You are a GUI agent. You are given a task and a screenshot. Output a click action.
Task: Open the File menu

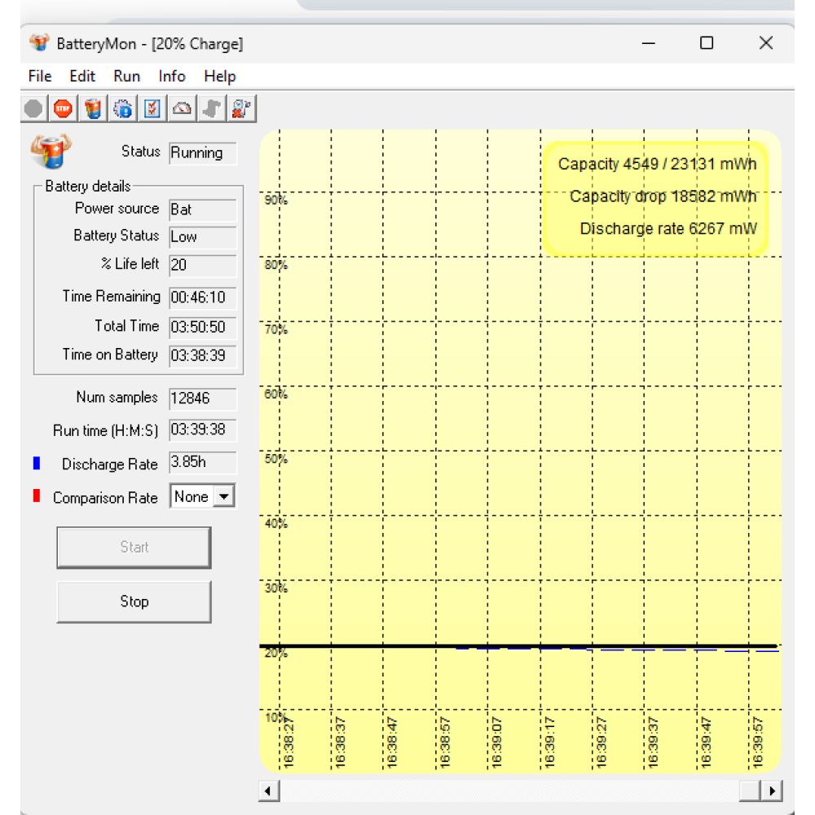[x=40, y=77]
